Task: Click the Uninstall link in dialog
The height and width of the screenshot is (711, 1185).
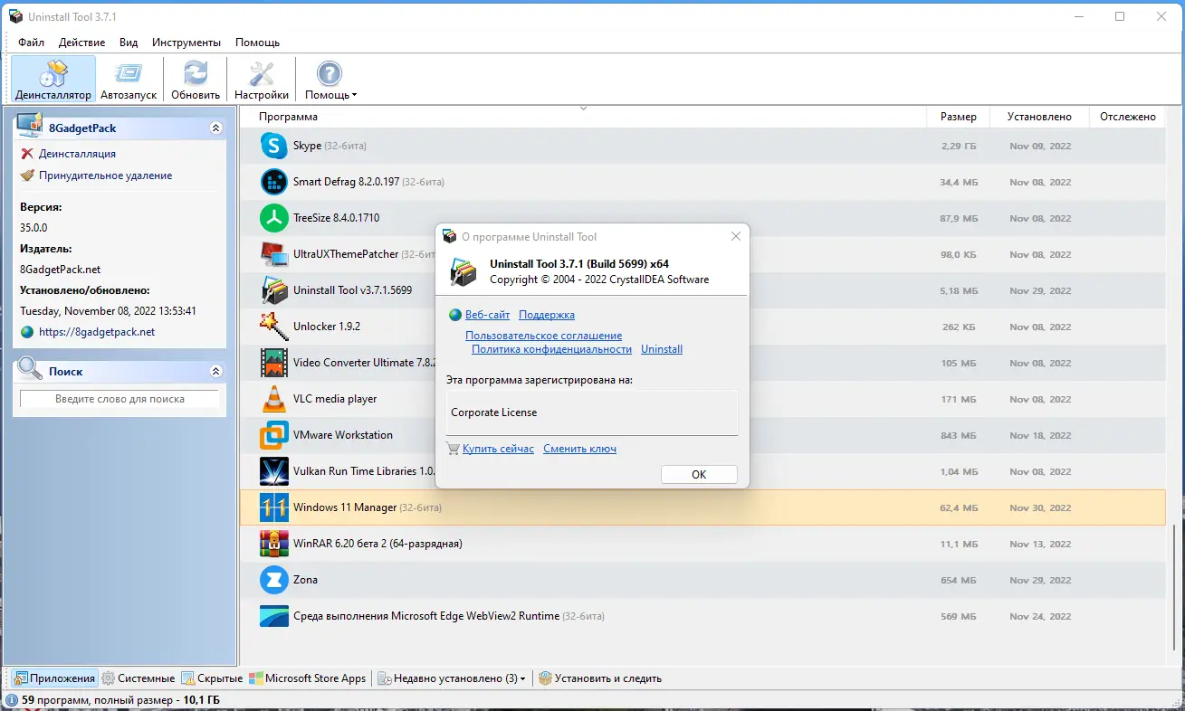Action: (x=662, y=349)
